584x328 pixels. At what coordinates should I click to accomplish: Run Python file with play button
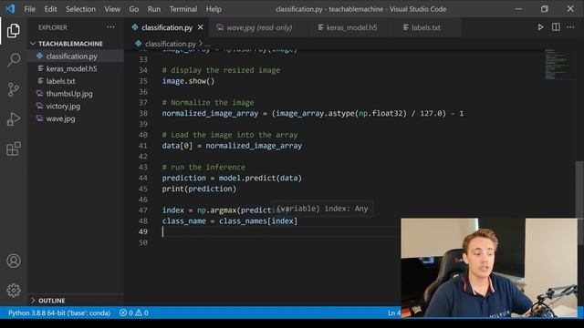540,27
